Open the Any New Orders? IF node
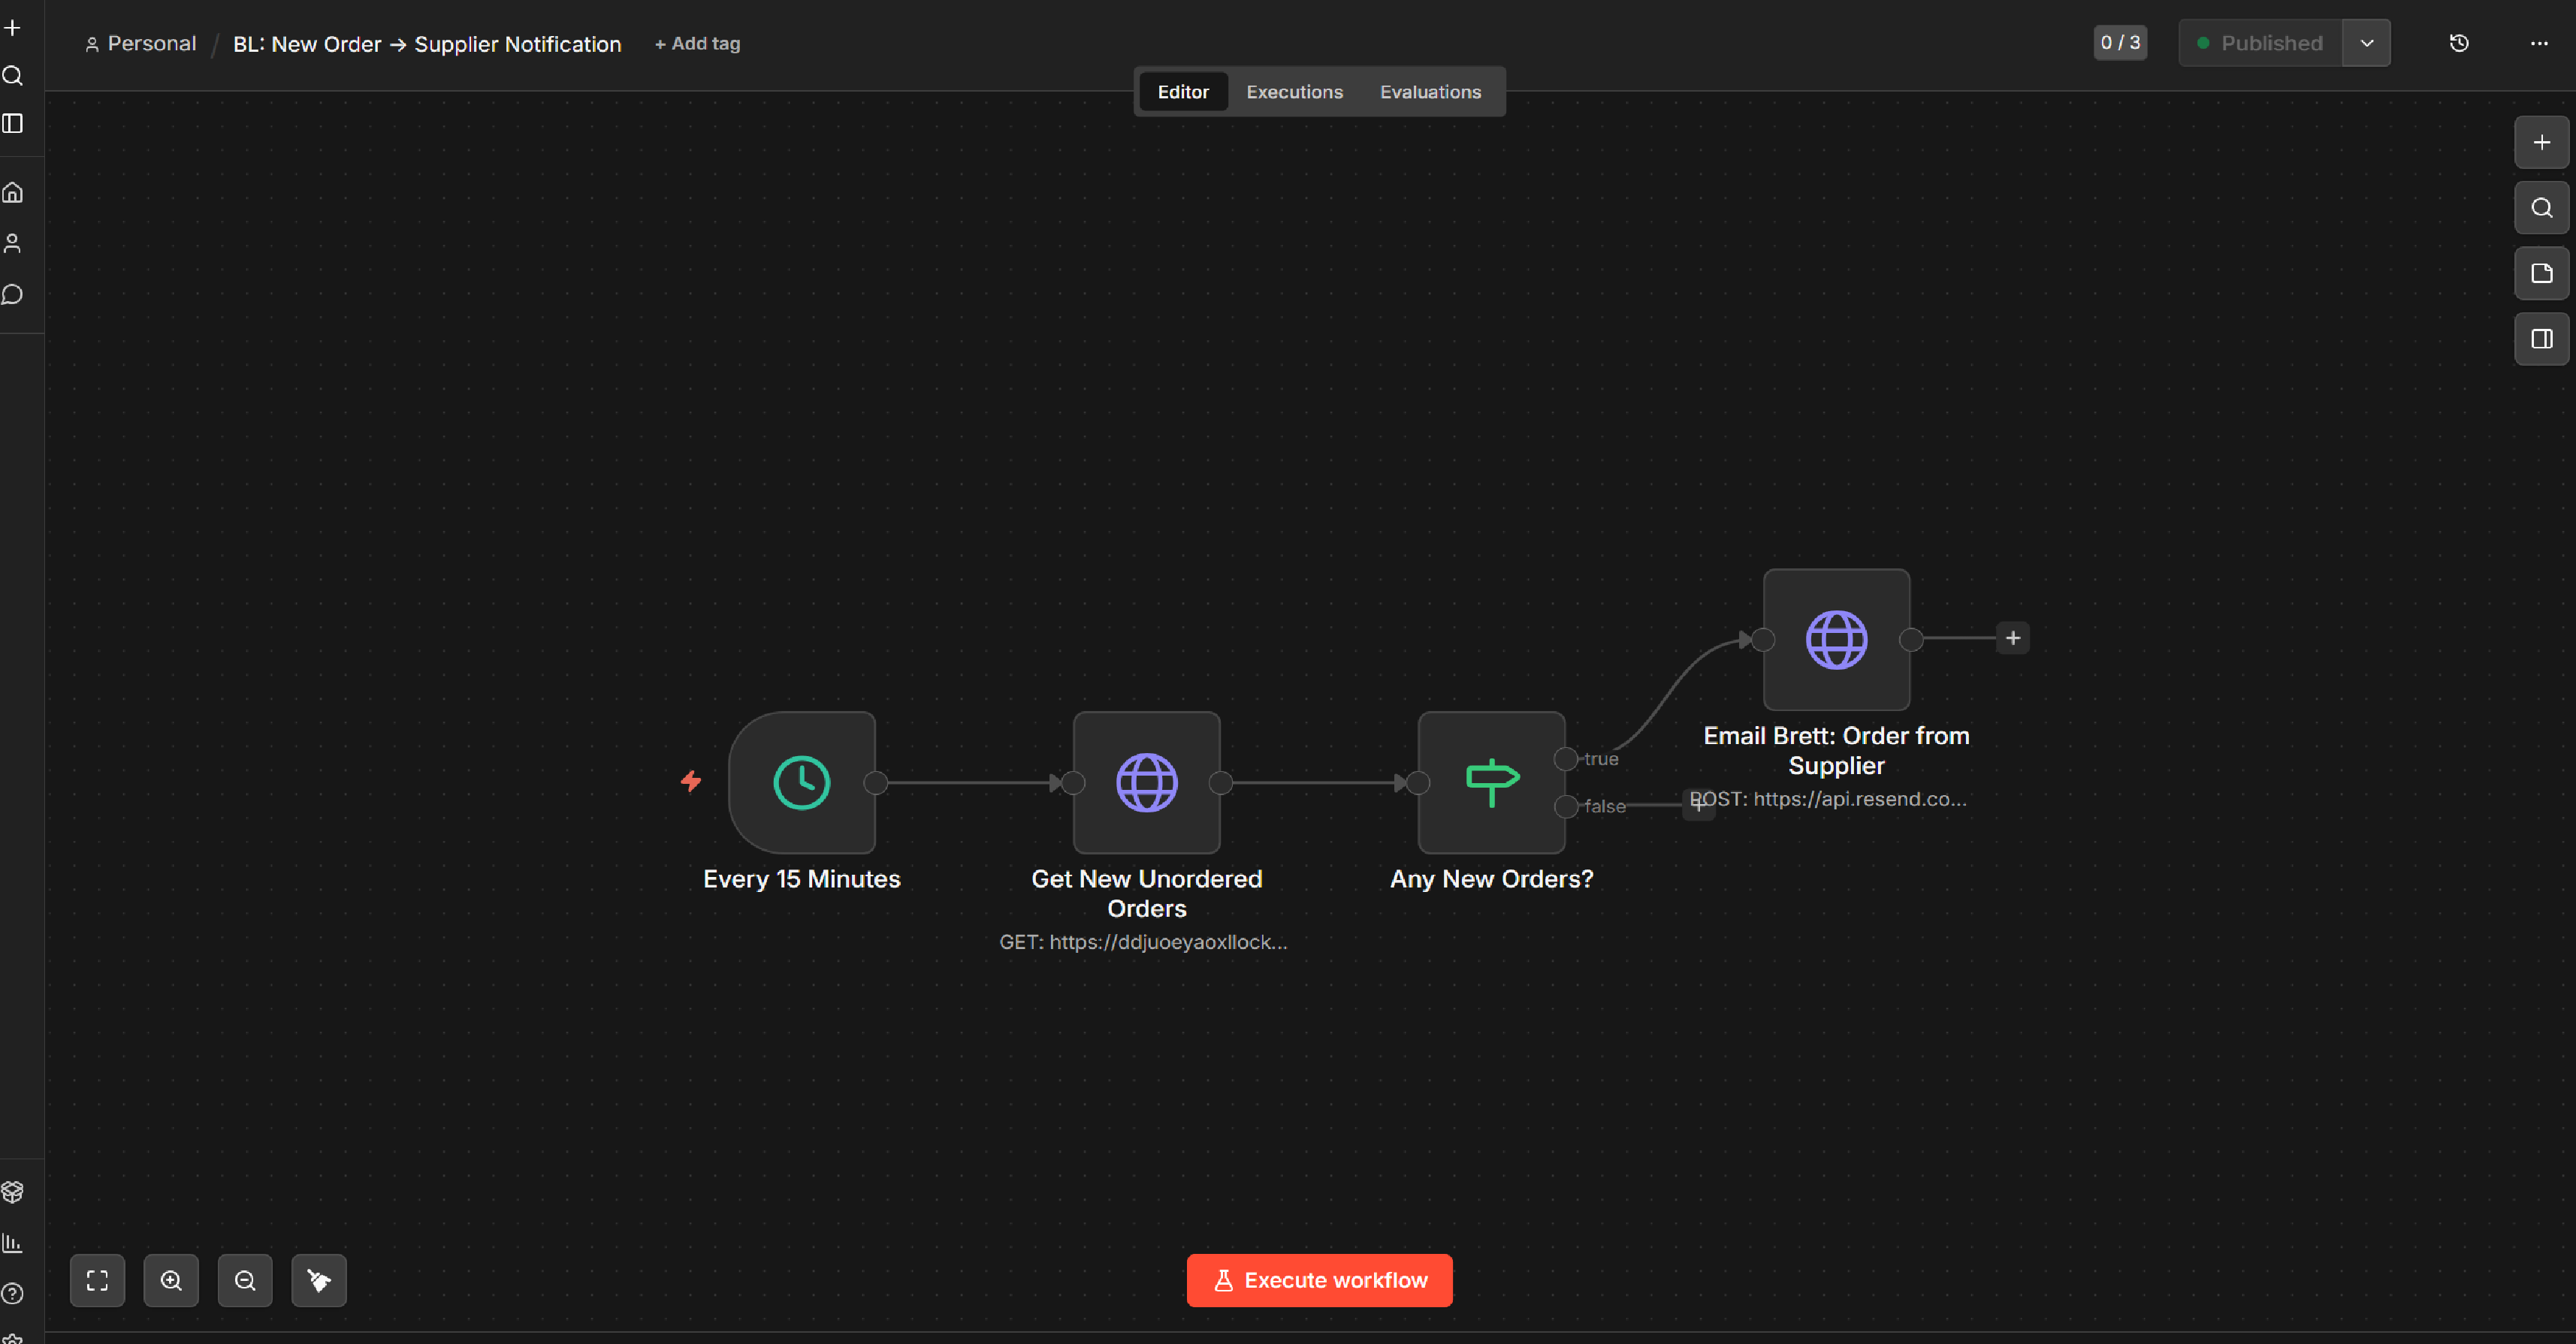 coord(1491,782)
